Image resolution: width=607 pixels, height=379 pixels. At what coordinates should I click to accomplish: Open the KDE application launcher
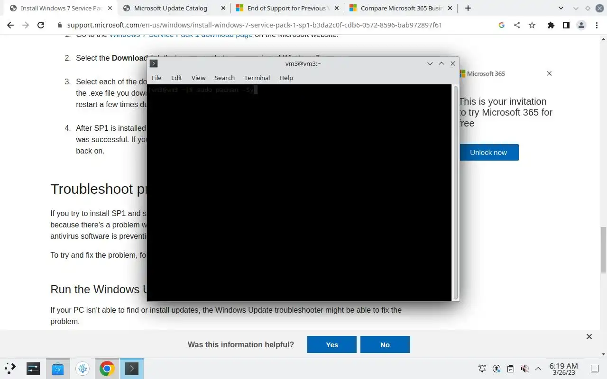[x=10, y=368]
